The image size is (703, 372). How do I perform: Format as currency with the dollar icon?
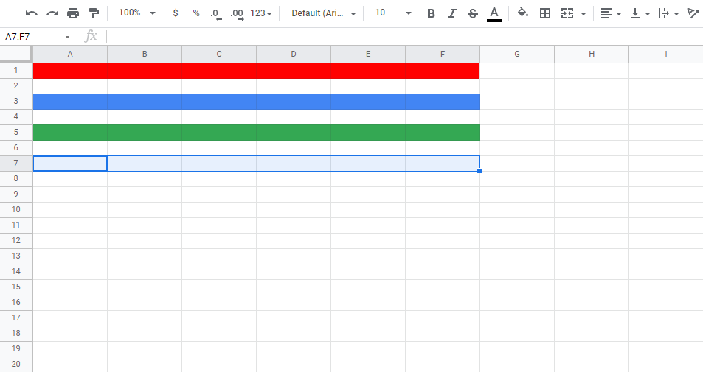(175, 13)
